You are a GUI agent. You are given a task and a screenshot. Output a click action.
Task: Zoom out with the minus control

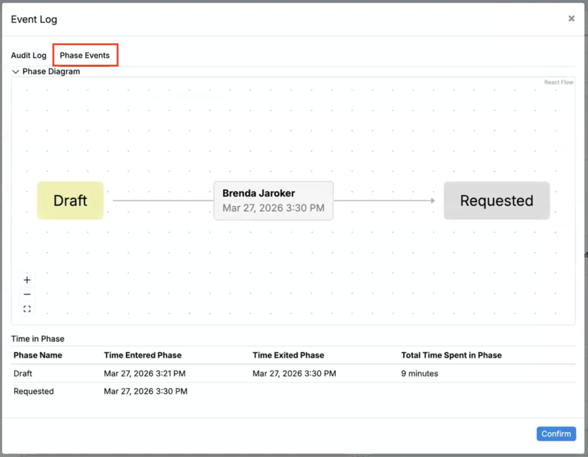click(x=27, y=295)
